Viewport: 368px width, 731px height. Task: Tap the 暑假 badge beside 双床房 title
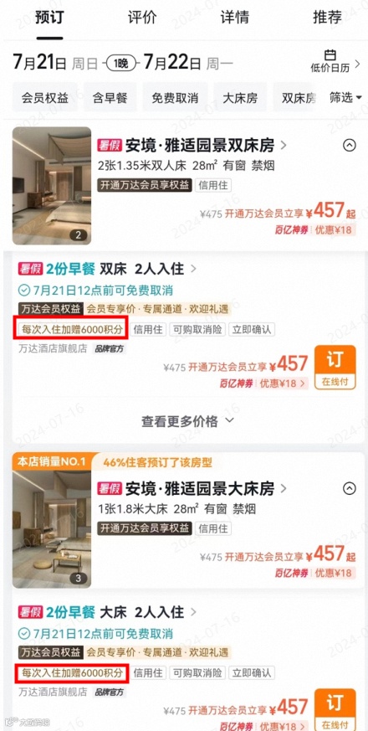109,146
